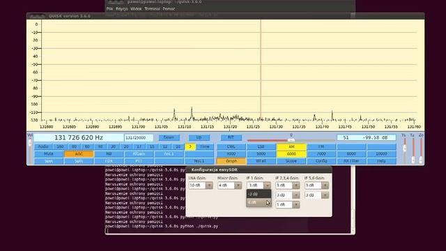Switch to the Scope screen
The image size is (446, 251).
(291, 161)
